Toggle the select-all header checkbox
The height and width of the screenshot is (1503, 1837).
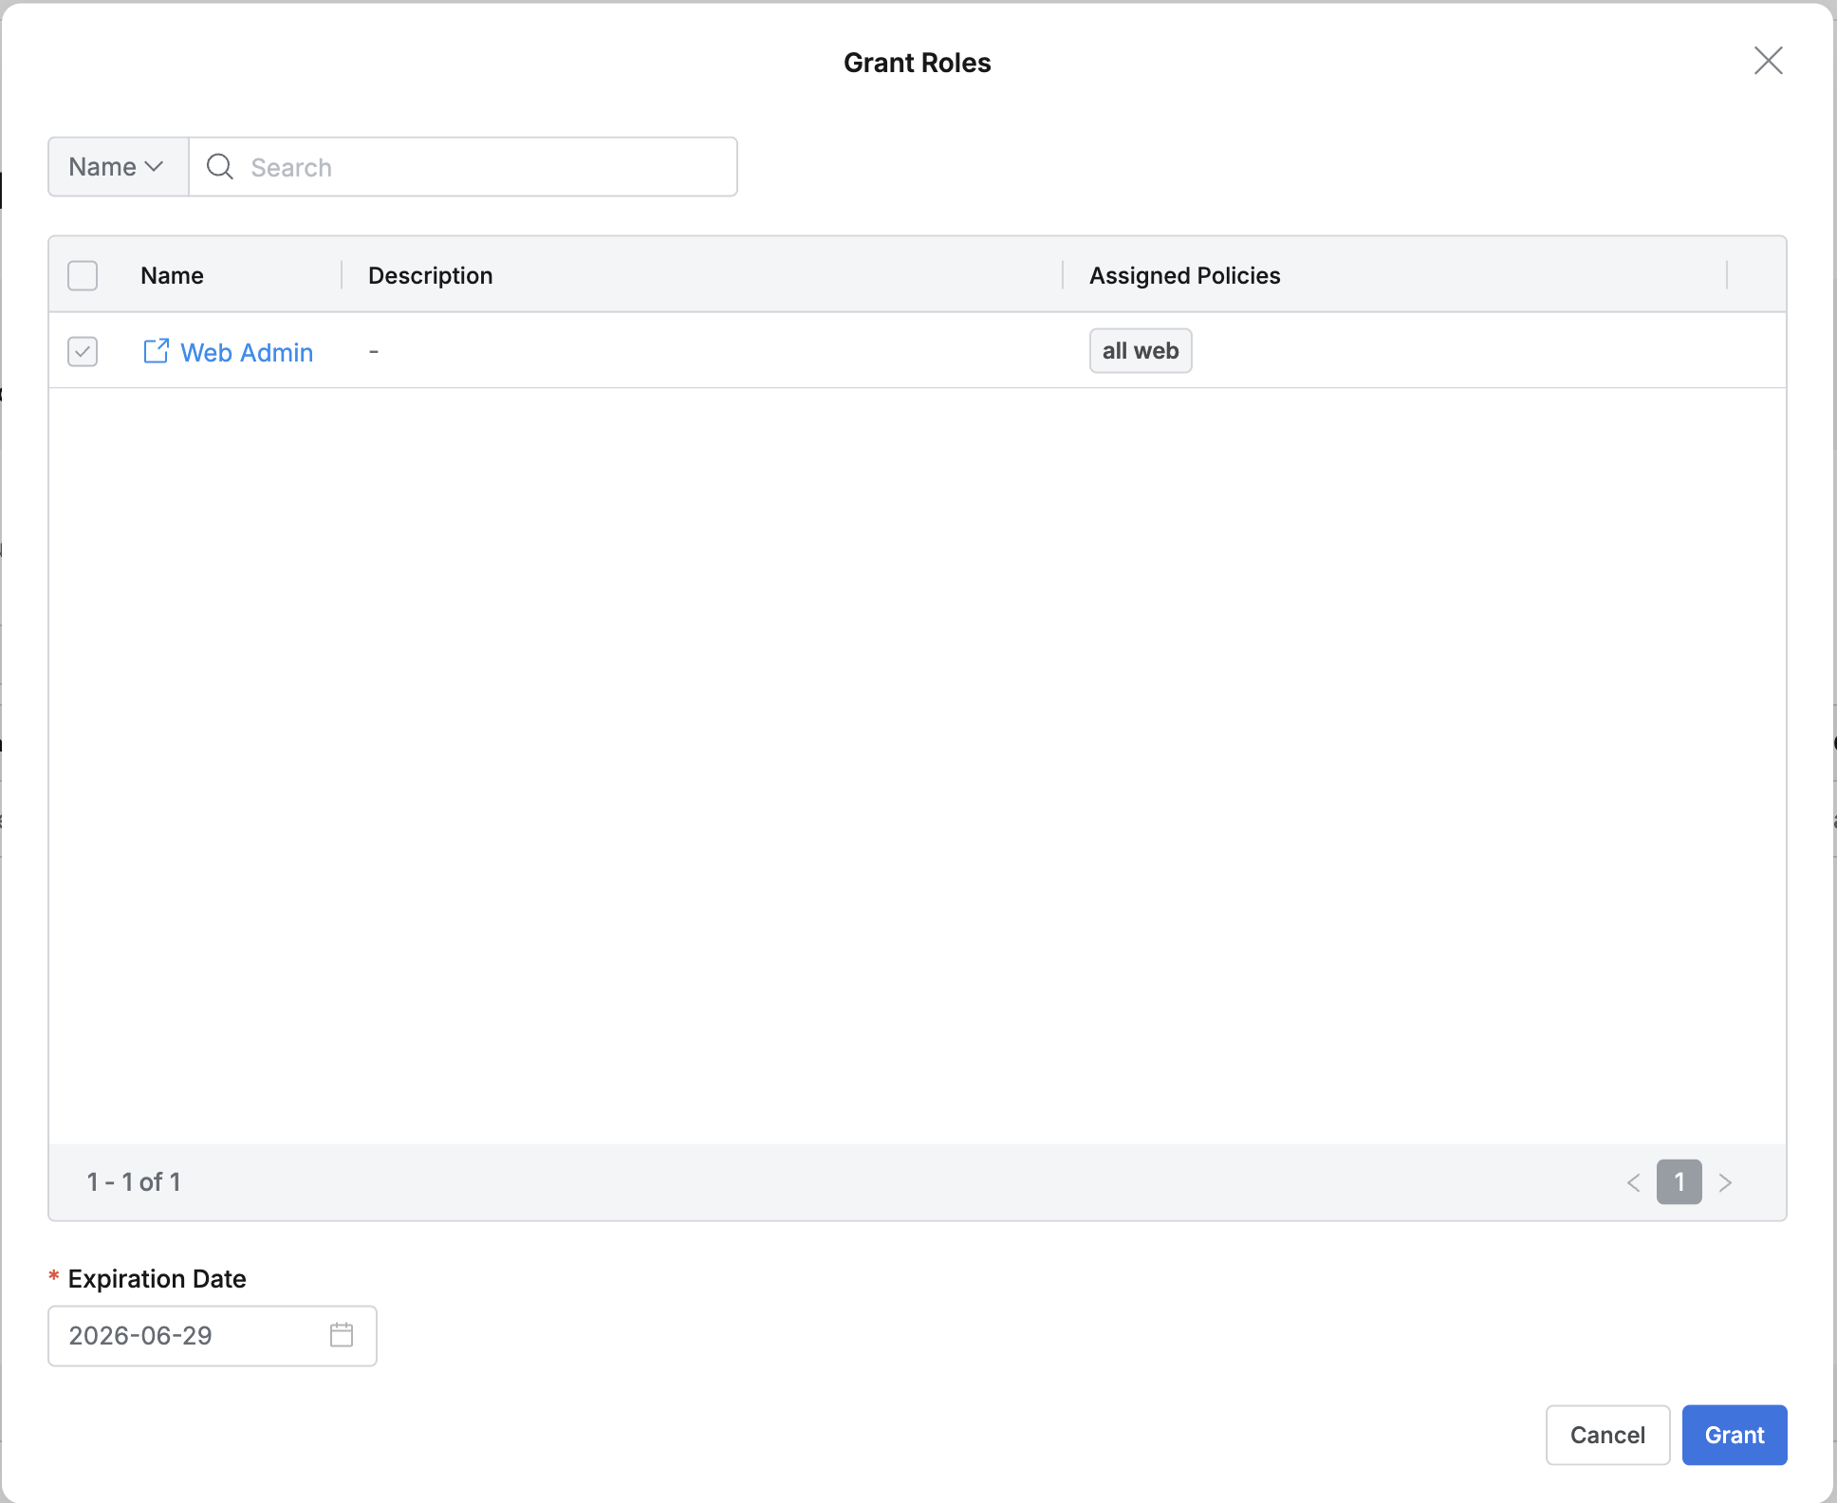83,276
